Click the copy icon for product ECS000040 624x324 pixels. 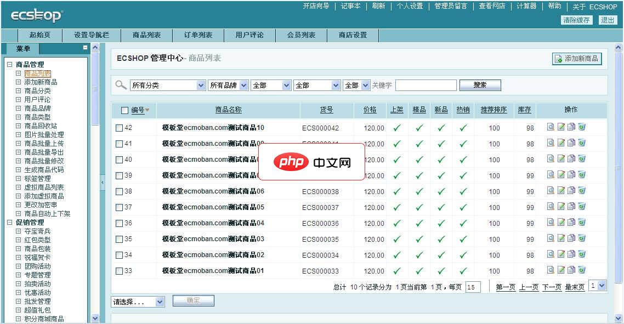570,159
